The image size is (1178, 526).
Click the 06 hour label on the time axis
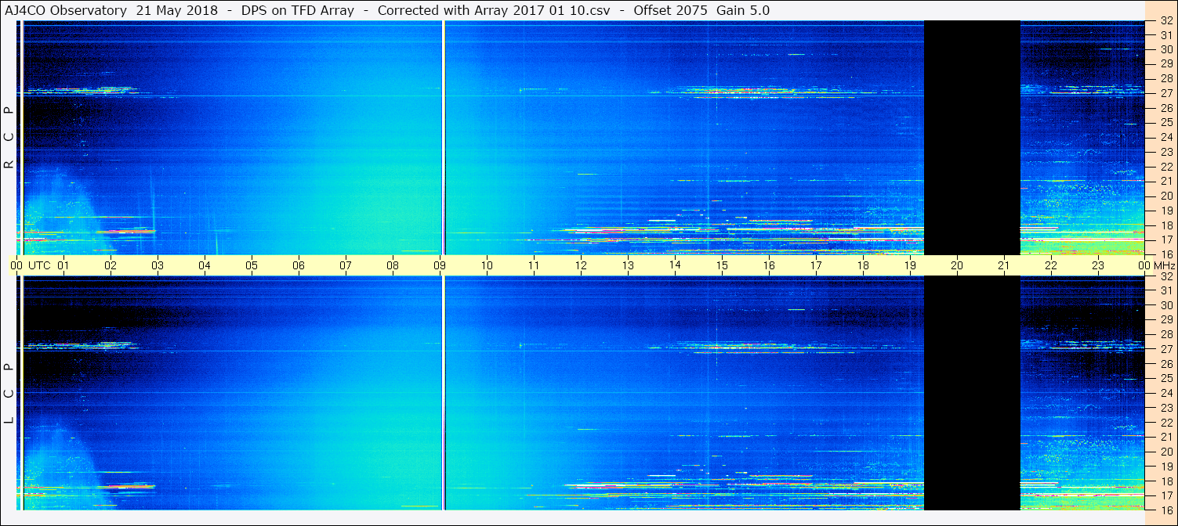(x=299, y=265)
